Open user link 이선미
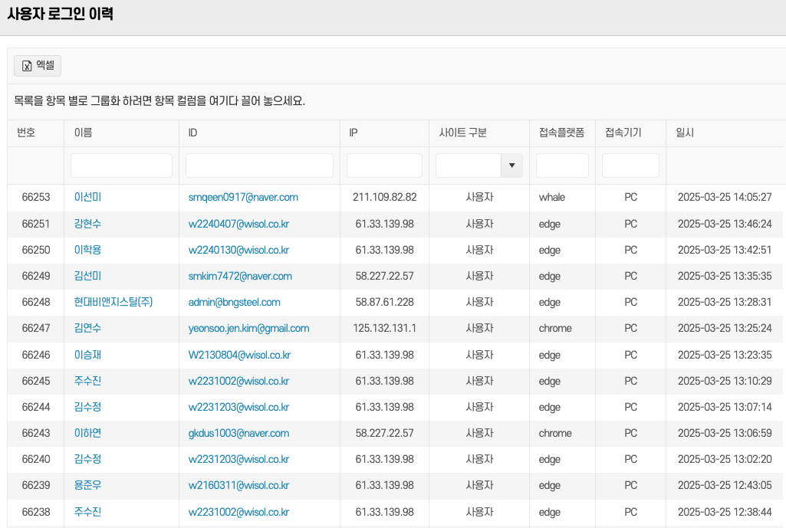The image size is (786, 528). pos(87,198)
